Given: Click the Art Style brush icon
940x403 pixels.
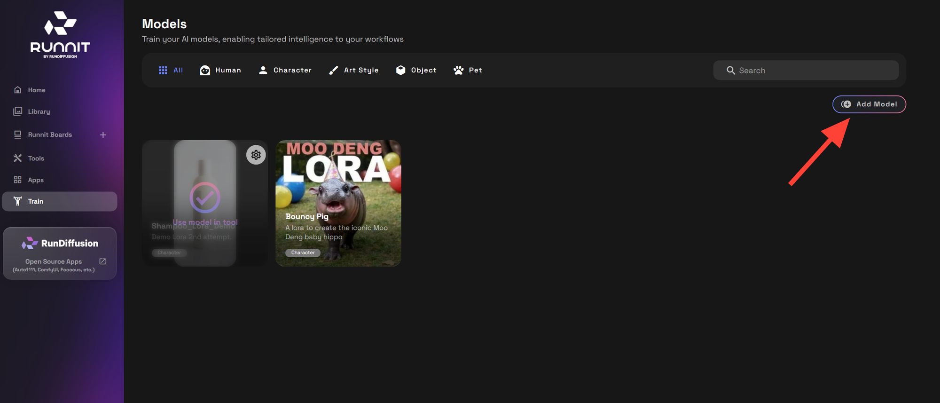Looking at the screenshot, I should point(333,70).
